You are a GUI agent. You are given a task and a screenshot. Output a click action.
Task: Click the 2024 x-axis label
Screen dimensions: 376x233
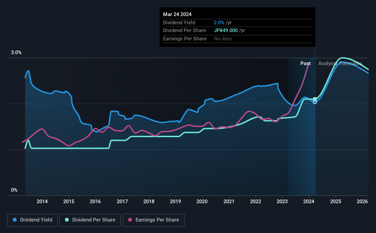coord(309,201)
